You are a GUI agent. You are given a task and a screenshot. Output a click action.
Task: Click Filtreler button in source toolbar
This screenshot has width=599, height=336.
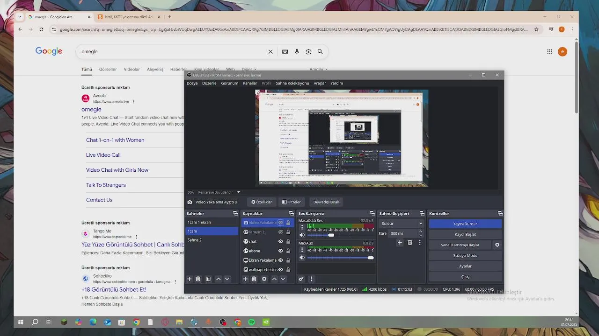click(292, 202)
